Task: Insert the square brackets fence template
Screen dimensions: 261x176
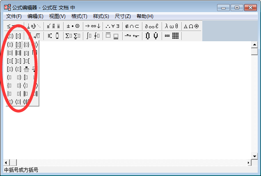Action: click(x=18, y=44)
